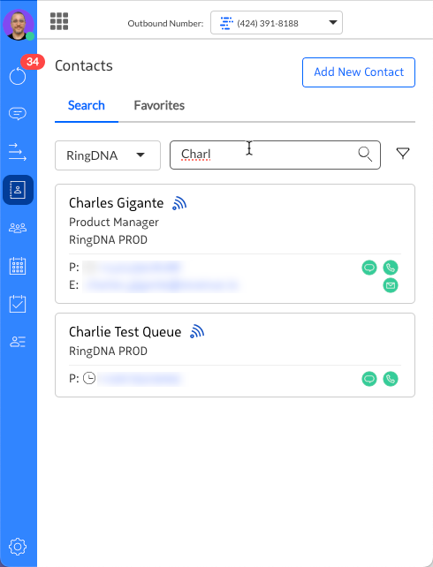Open the activity feed with 34 badge
Screen dimensions: 433x567
(18, 76)
